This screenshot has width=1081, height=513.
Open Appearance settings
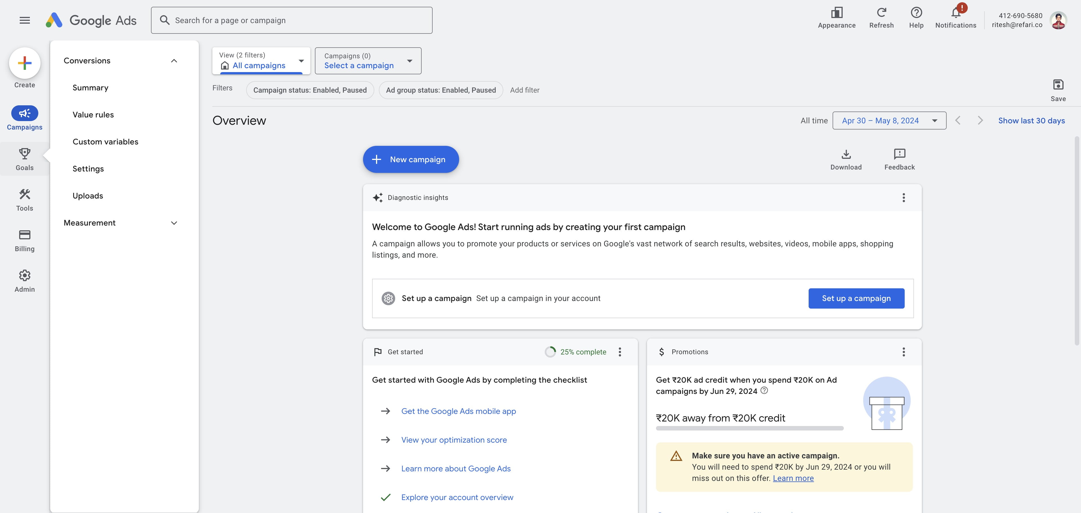[836, 18]
